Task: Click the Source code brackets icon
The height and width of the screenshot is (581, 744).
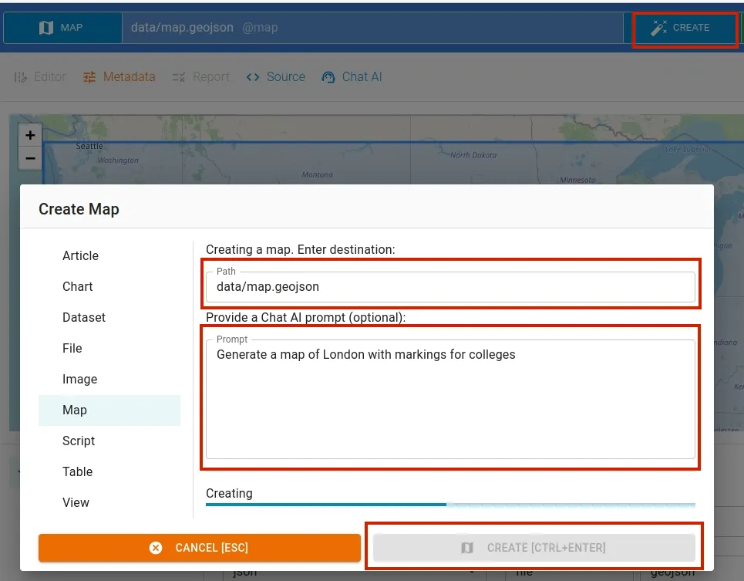Action: (x=252, y=77)
